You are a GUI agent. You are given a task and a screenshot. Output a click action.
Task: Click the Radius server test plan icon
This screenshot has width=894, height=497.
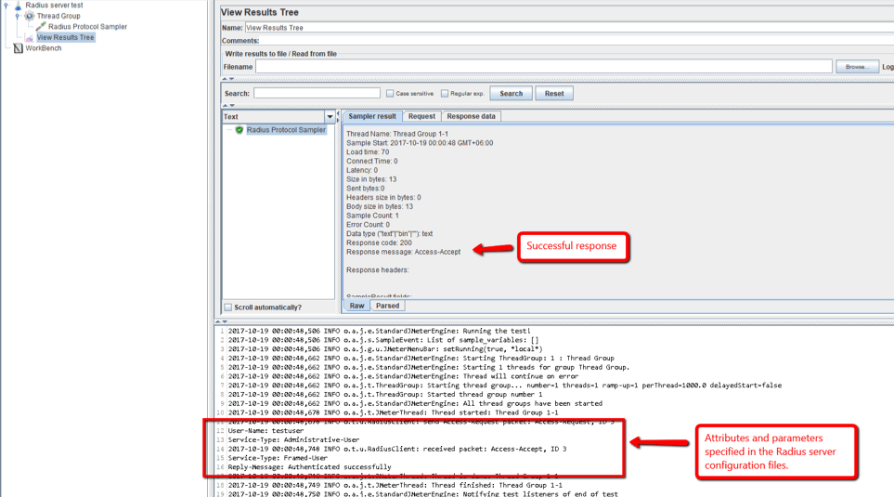[x=18, y=6]
